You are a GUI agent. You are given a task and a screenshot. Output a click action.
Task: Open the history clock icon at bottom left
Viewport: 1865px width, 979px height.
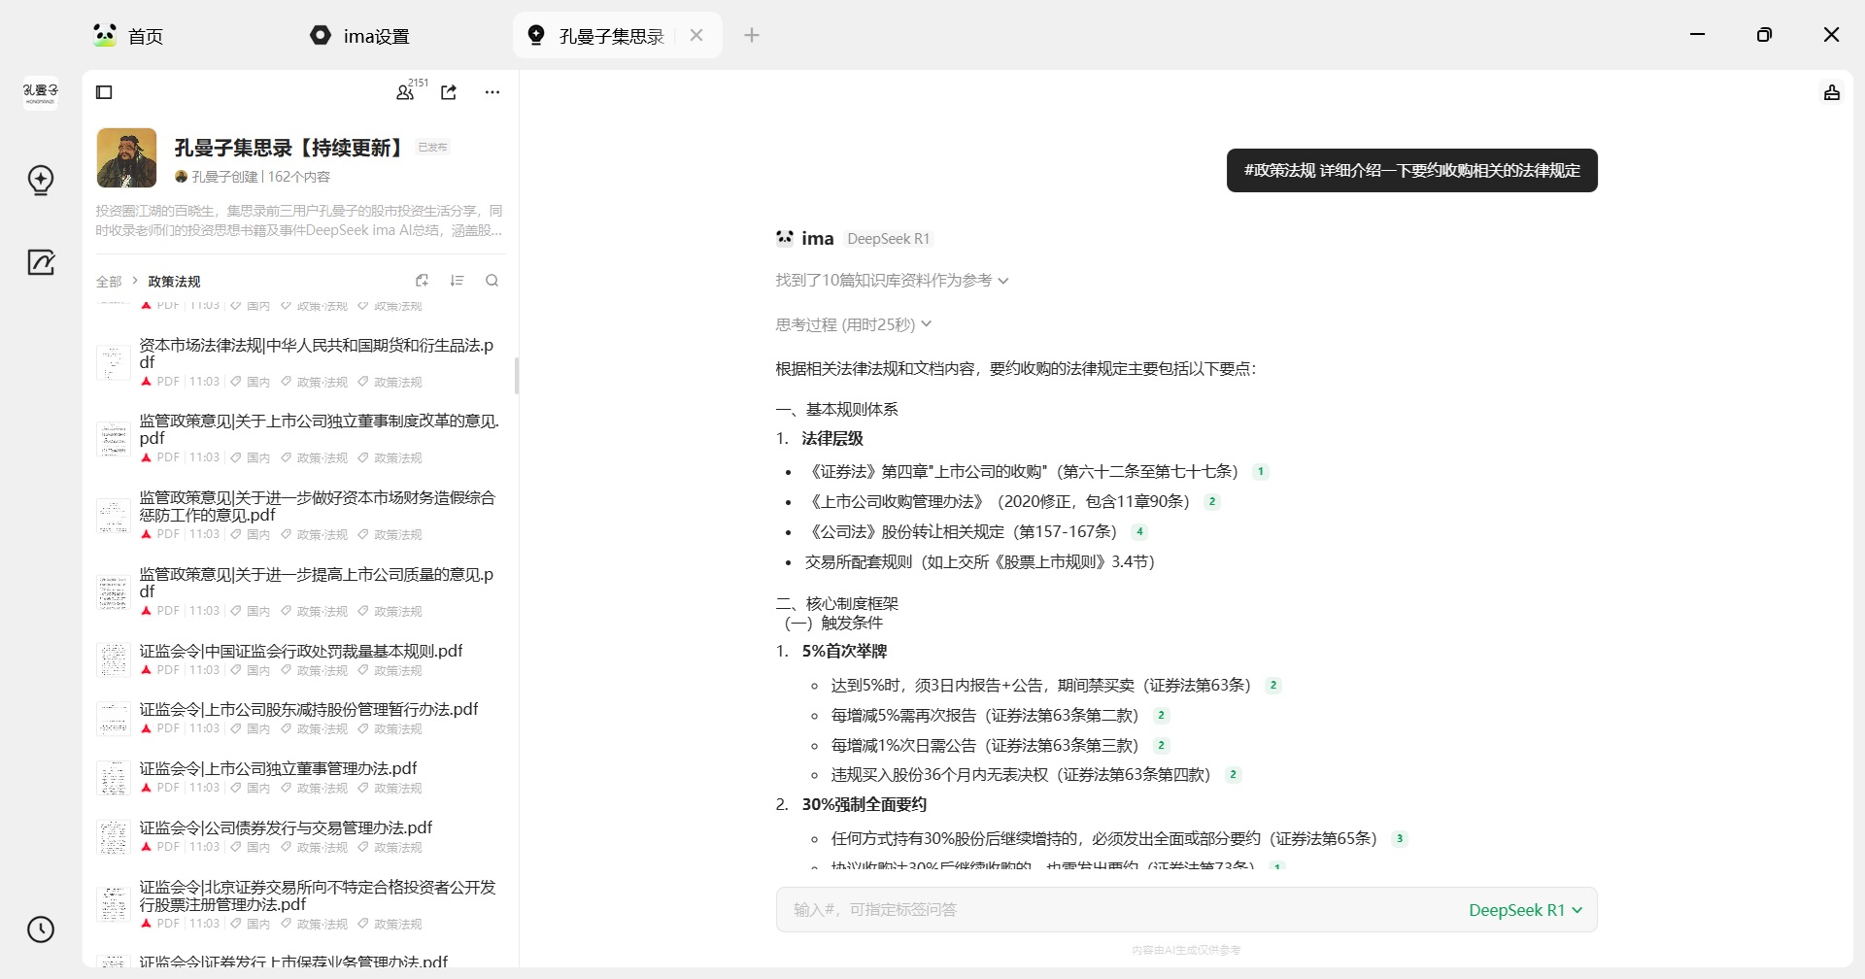pos(41,929)
